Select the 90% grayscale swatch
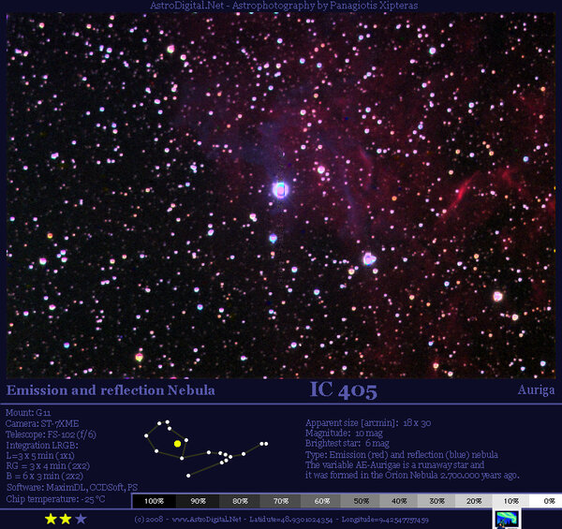The width and height of the screenshot is (562, 529). [x=198, y=501]
